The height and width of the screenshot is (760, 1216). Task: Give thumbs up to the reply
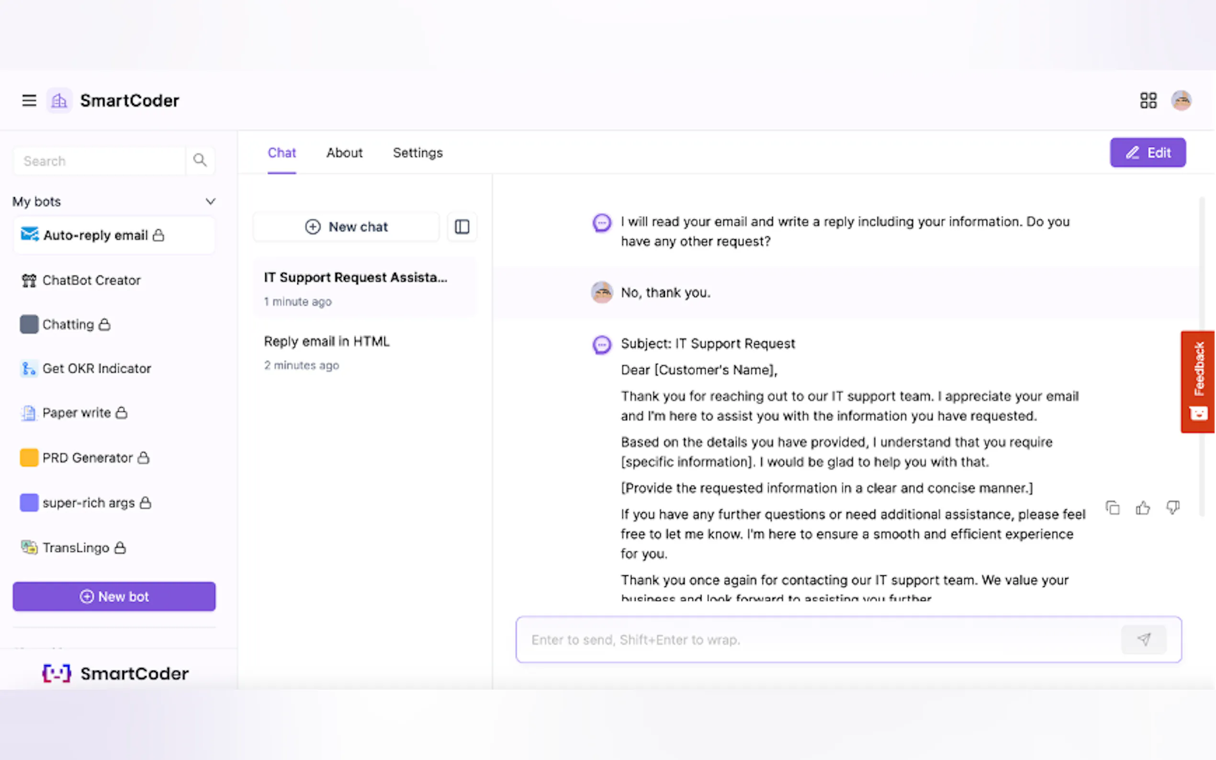(x=1143, y=508)
